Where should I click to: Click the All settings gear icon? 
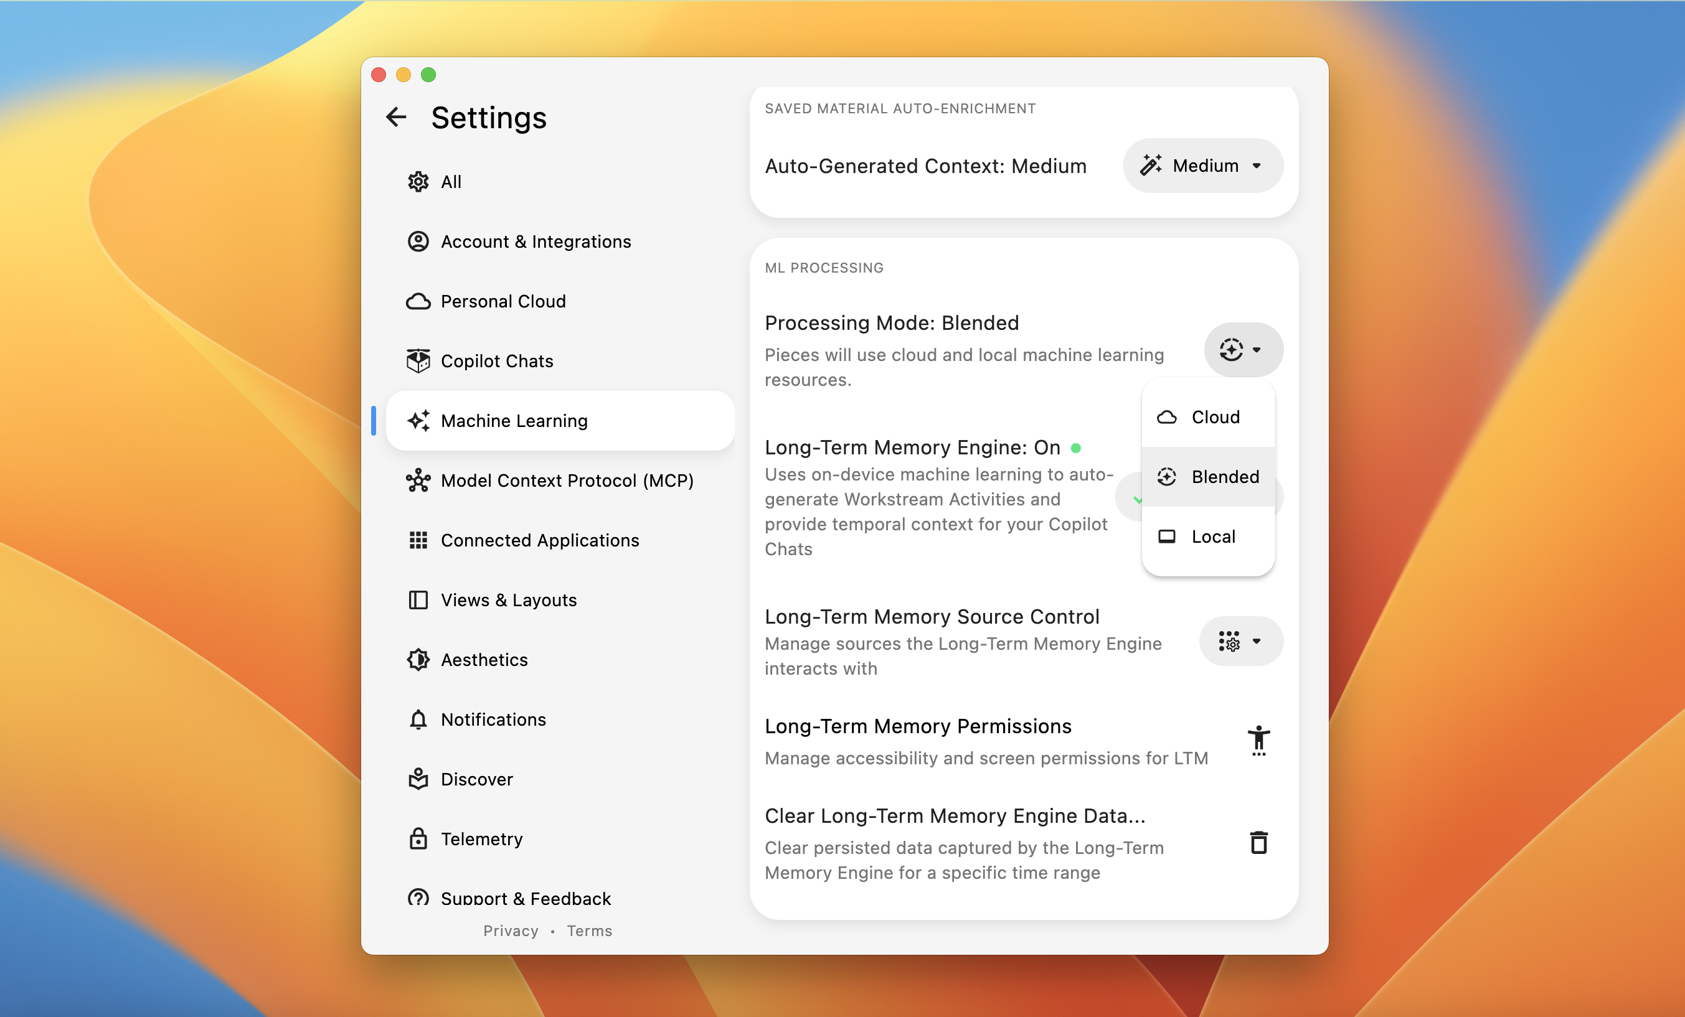coord(418,182)
